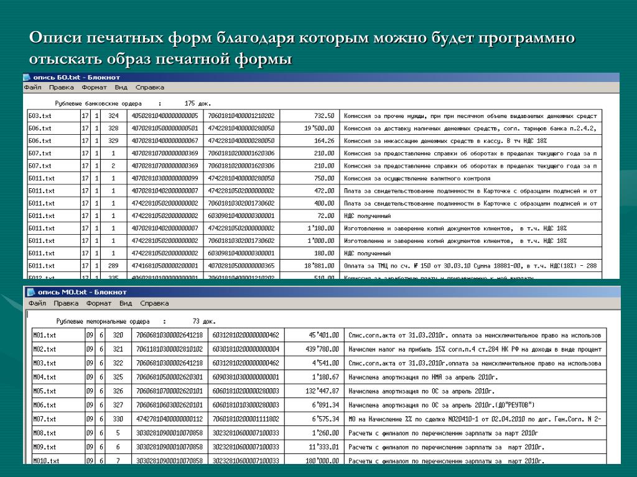Click amount 72.00 in БО list
This screenshot has width=637, height=477.
coord(326,216)
